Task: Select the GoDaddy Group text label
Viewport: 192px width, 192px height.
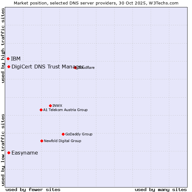Action: pos(79,134)
